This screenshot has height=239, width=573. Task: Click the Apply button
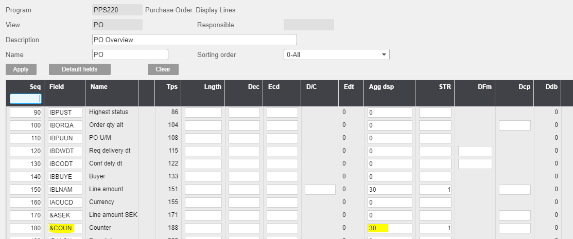point(21,69)
